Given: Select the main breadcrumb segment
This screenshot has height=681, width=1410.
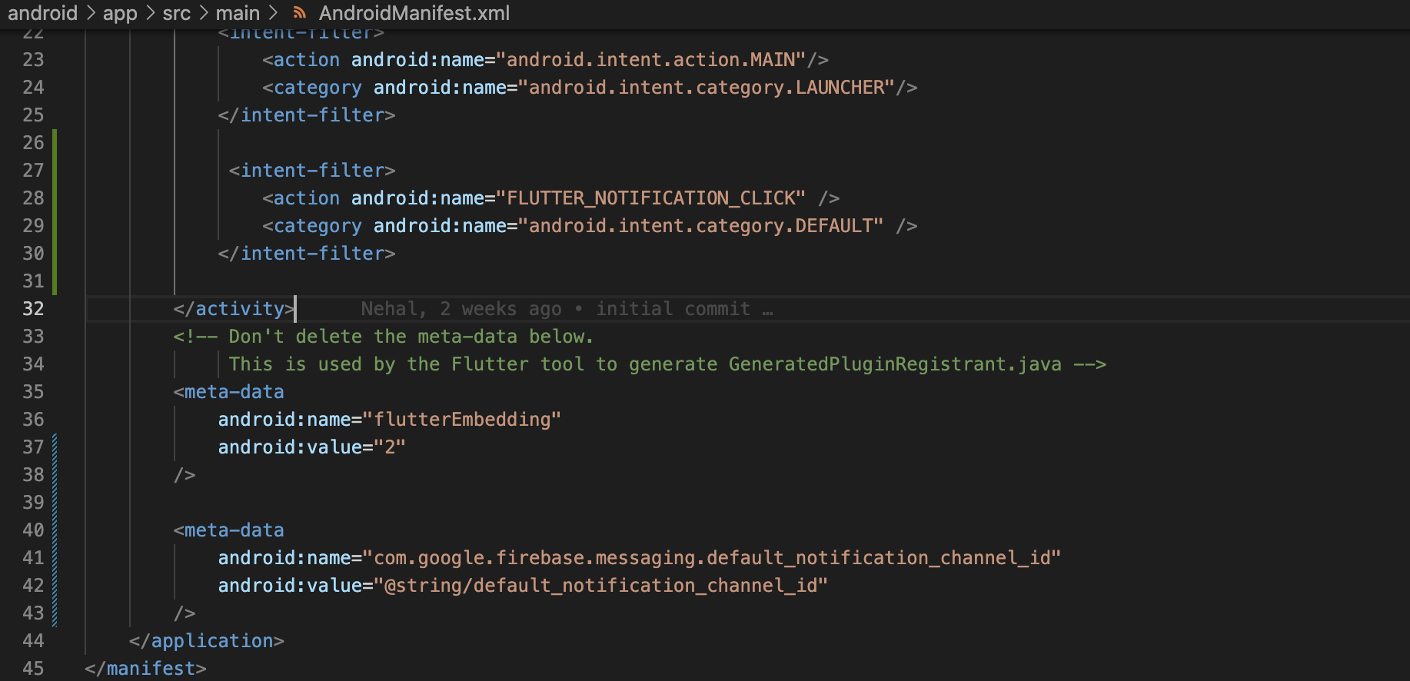Looking at the screenshot, I should pyautogui.click(x=238, y=13).
